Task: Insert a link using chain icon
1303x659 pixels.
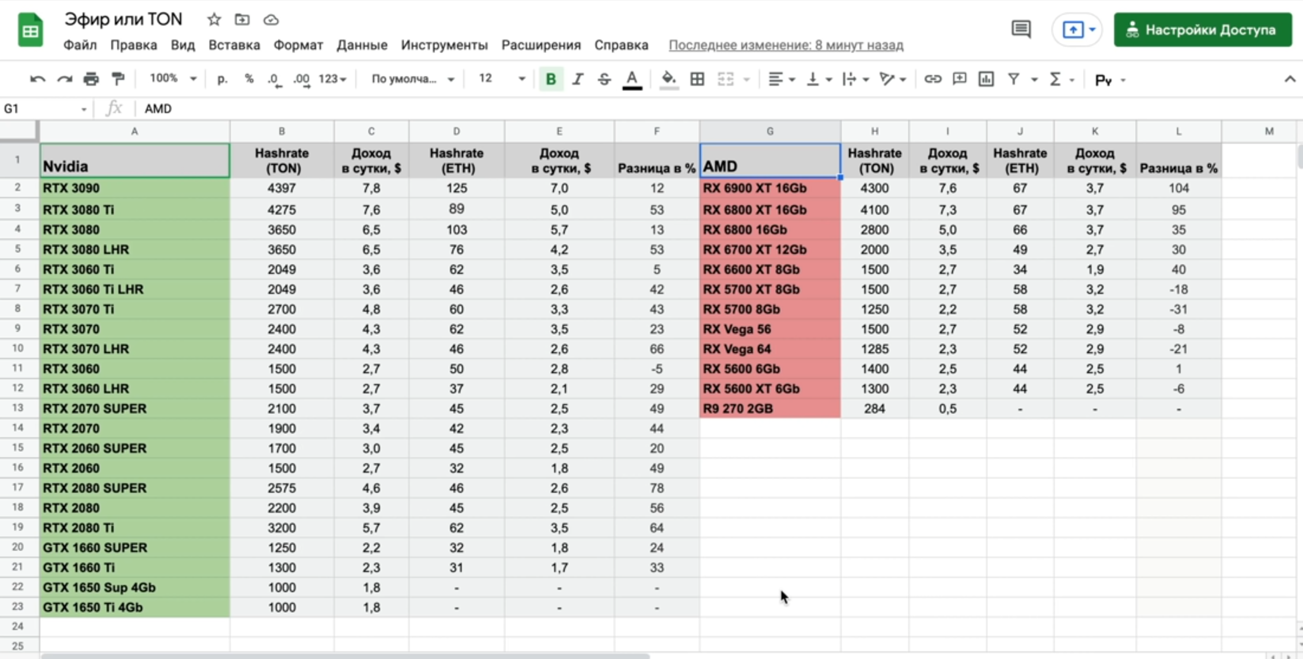Action: point(932,79)
